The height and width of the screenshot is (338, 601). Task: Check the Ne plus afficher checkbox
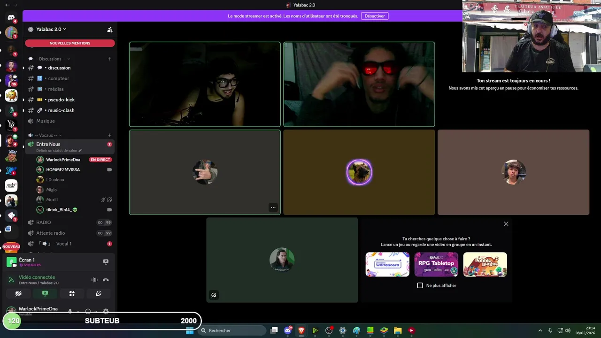point(420,285)
